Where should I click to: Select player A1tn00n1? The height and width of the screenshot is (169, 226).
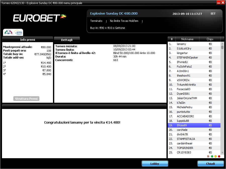click(194, 71)
